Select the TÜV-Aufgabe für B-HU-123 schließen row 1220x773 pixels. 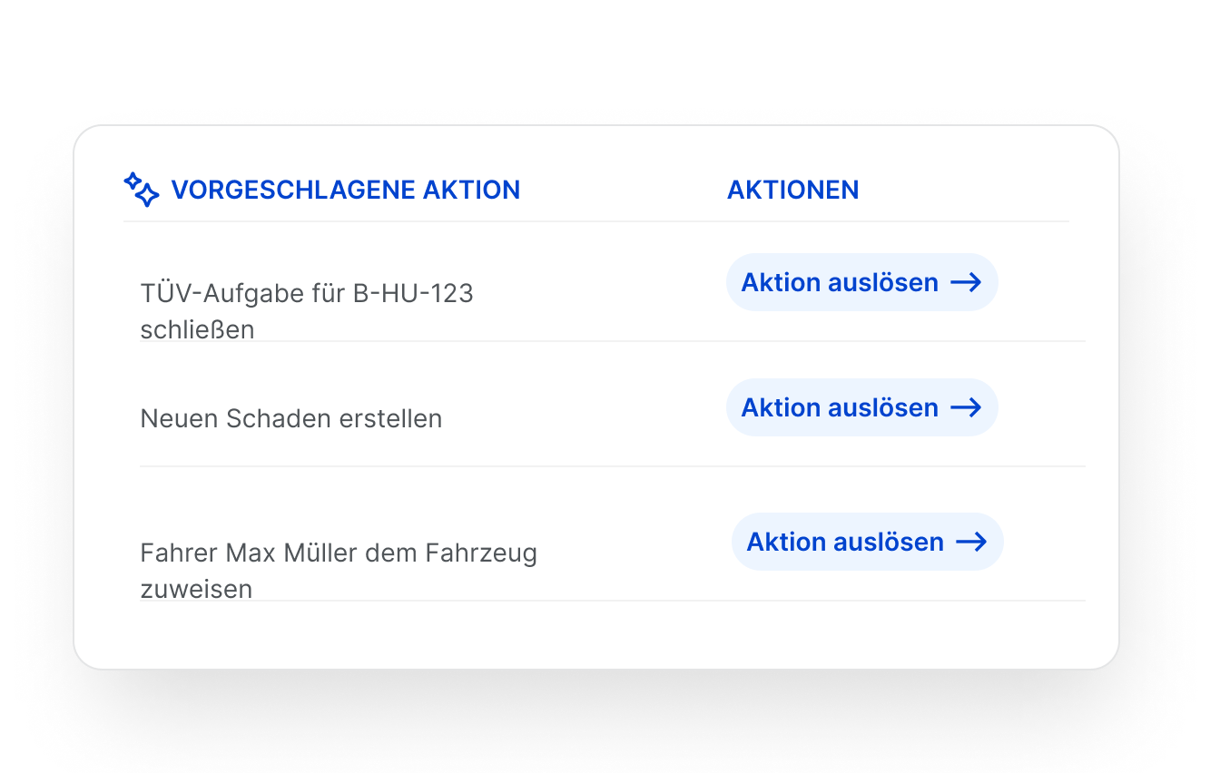click(307, 311)
